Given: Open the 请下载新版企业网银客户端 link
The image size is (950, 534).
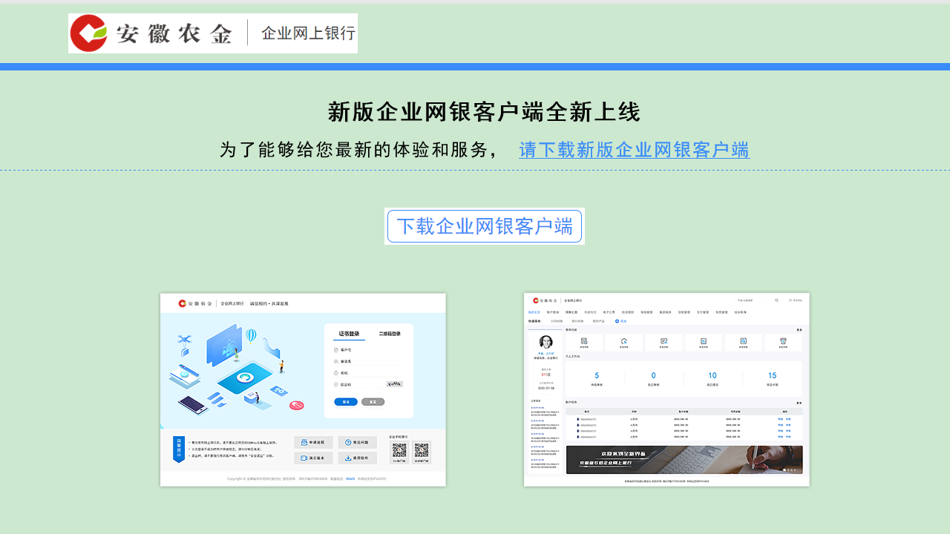Looking at the screenshot, I should pyautogui.click(x=635, y=151).
